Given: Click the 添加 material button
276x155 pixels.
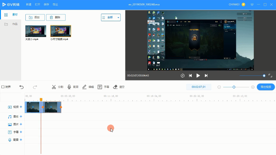Looking at the screenshot, I should (35, 17).
